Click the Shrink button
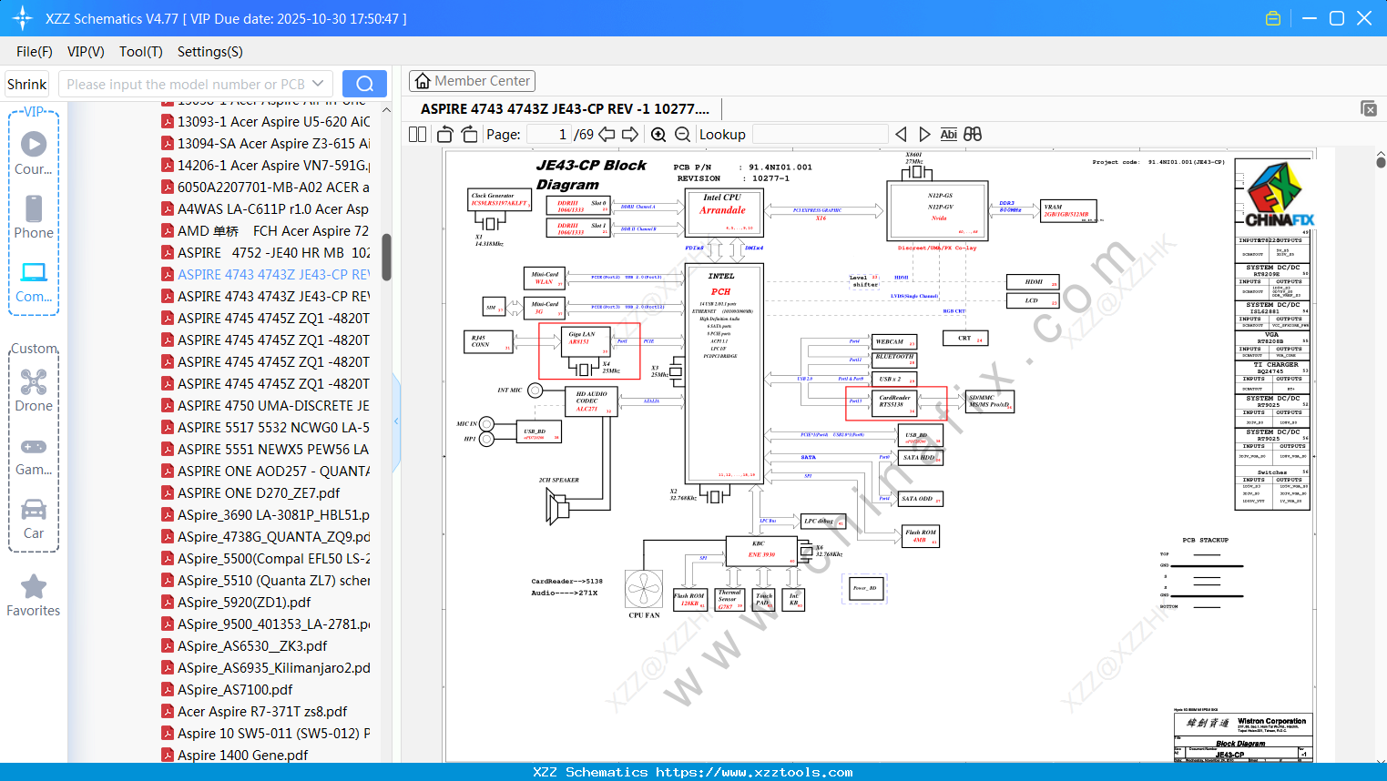 [x=27, y=84]
